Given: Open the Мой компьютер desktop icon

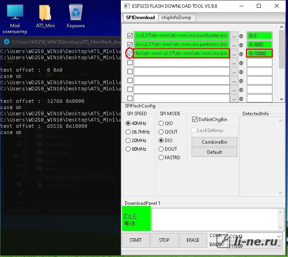Looking at the screenshot, I should (x=15, y=19).
